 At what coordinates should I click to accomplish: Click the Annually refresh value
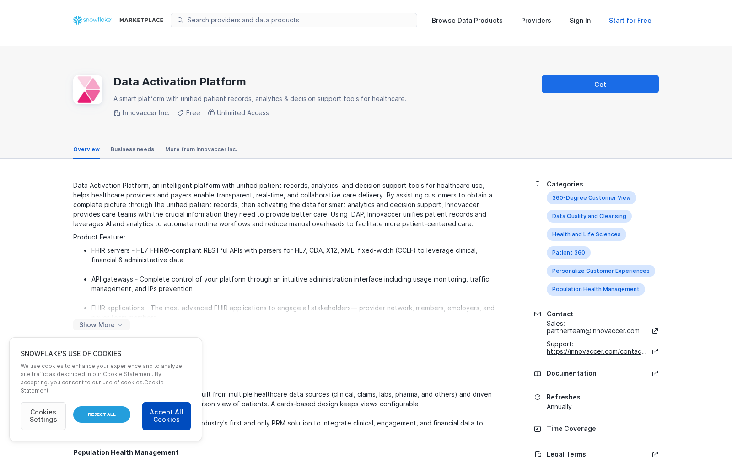pos(559,407)
